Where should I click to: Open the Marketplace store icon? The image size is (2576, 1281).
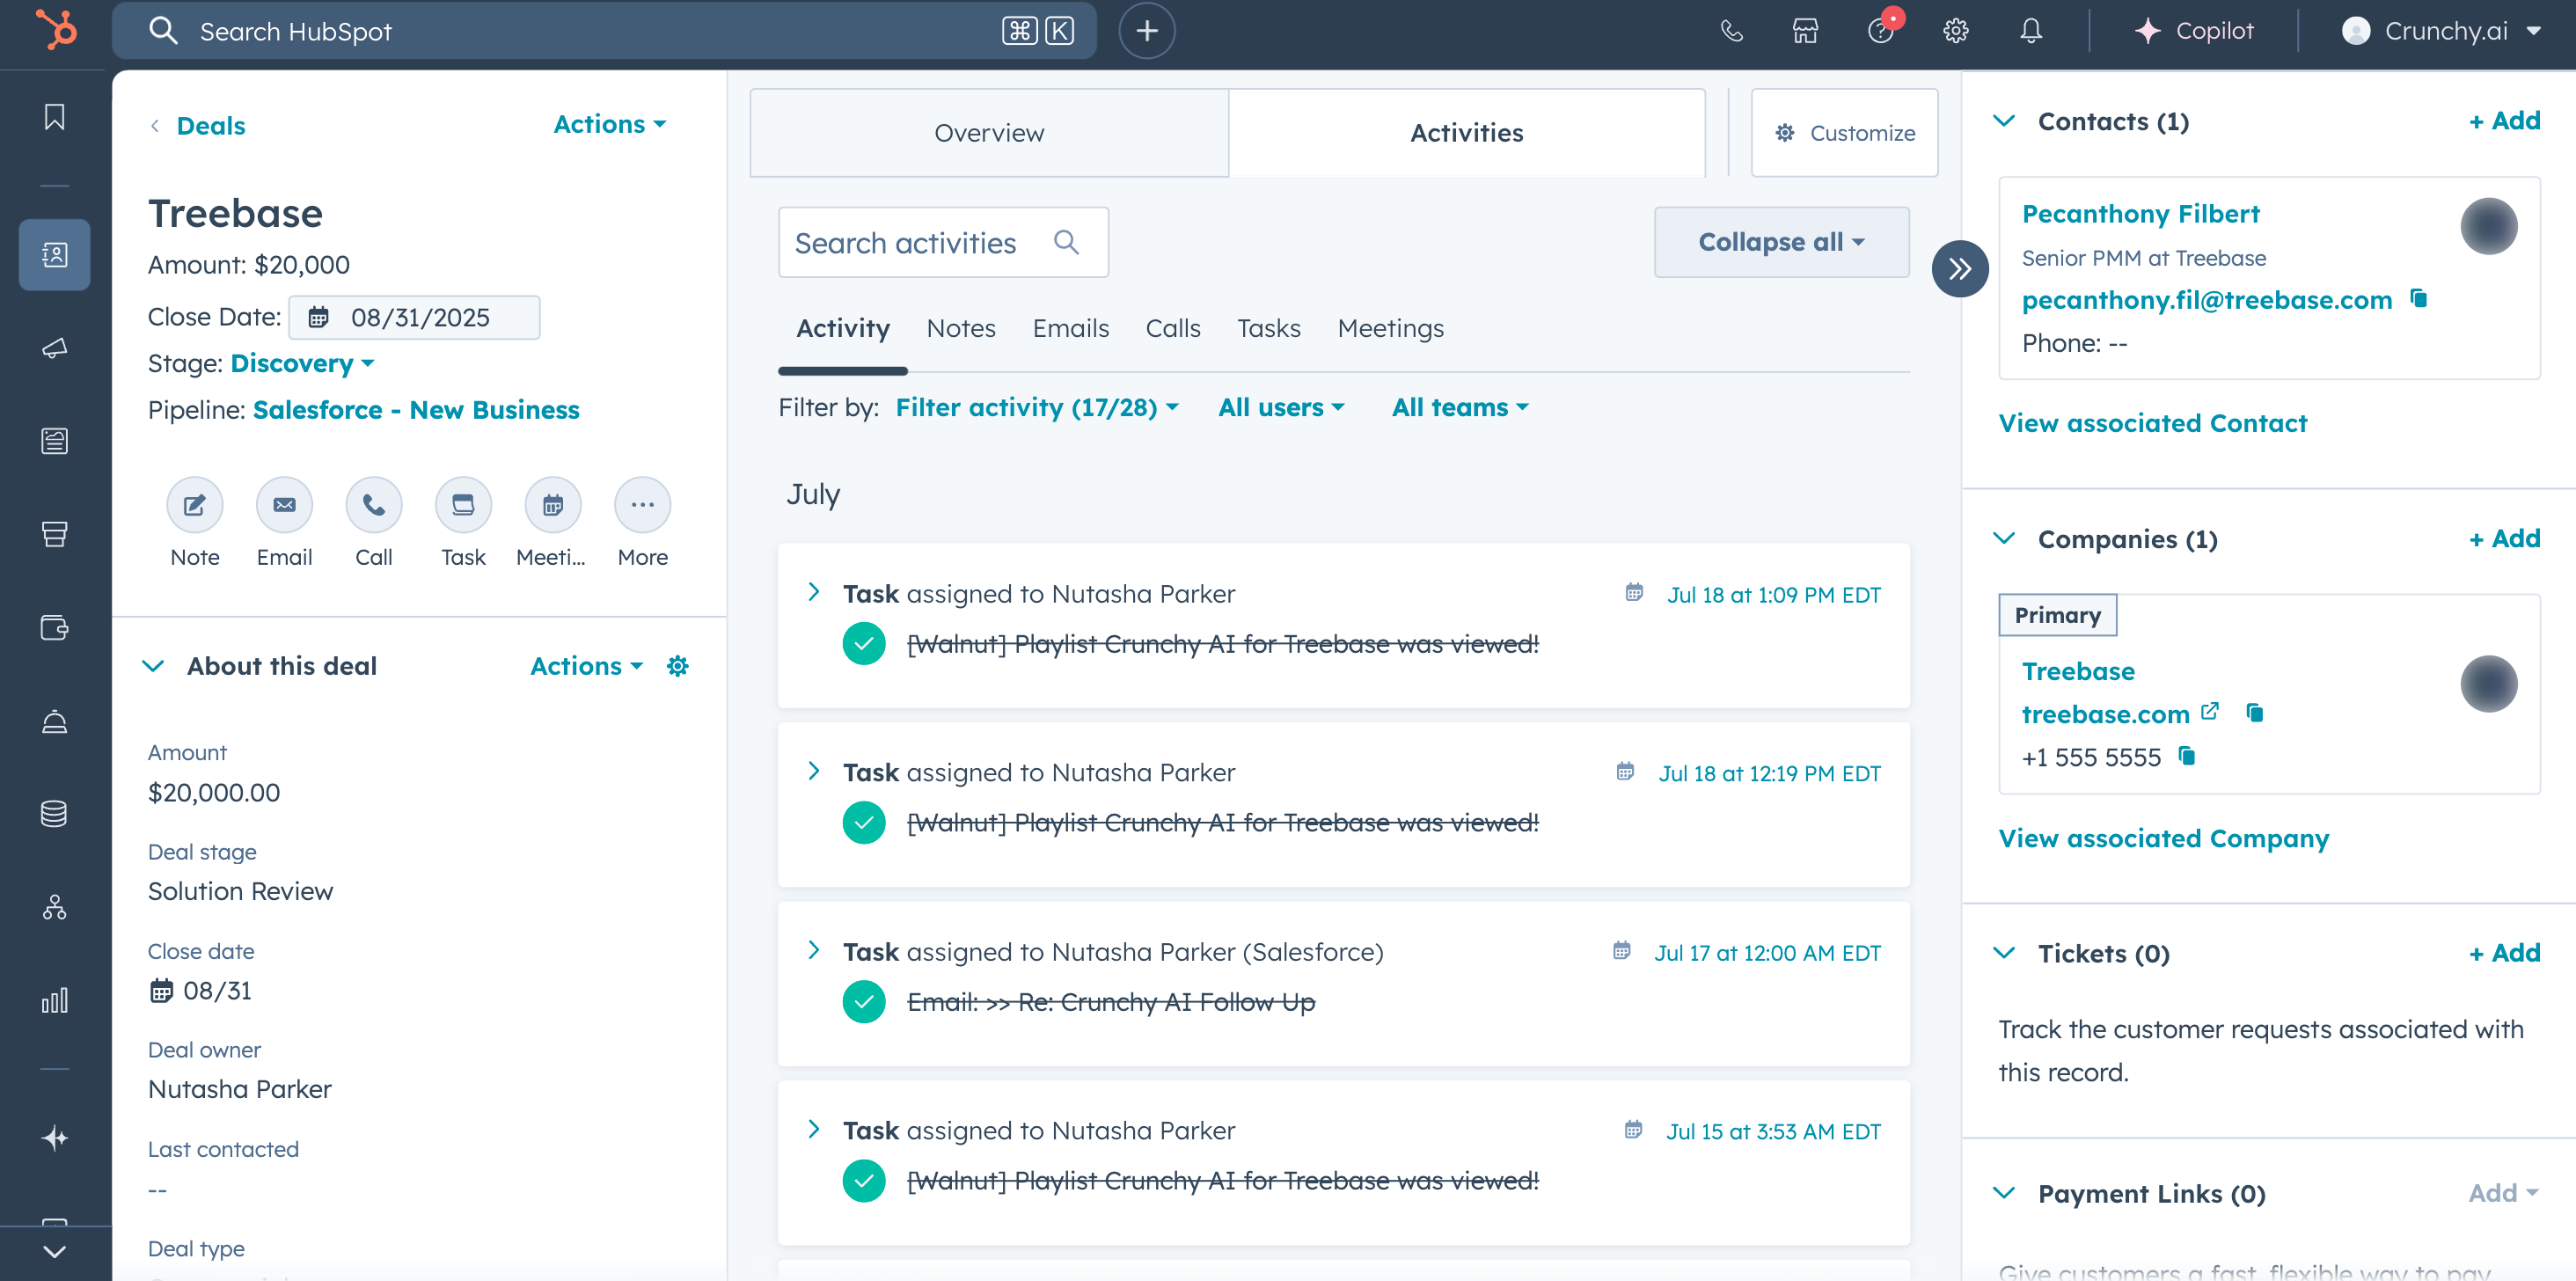(1805, 31)
